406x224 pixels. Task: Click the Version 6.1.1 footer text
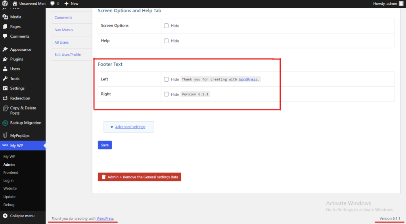tap(390, 218)
